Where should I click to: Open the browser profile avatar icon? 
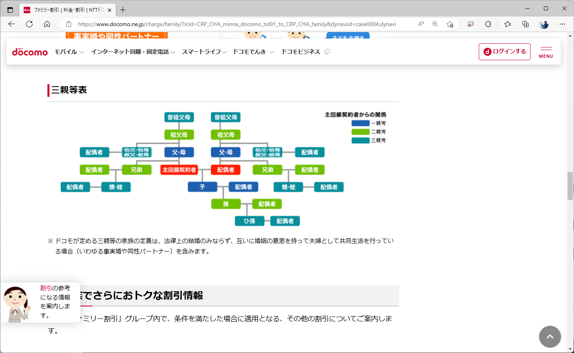(x=543, y=24)
